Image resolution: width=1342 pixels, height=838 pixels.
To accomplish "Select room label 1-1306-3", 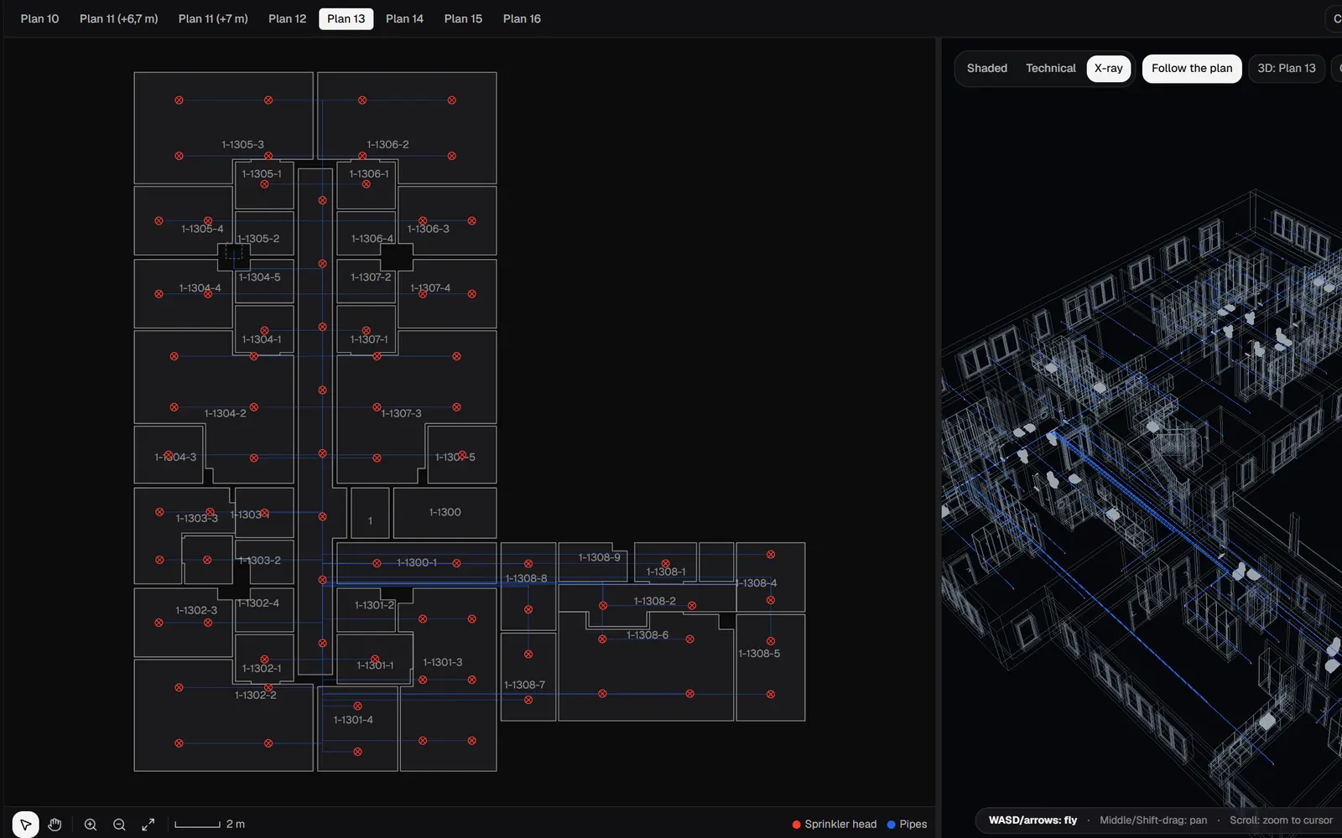I will pos(428,228).
